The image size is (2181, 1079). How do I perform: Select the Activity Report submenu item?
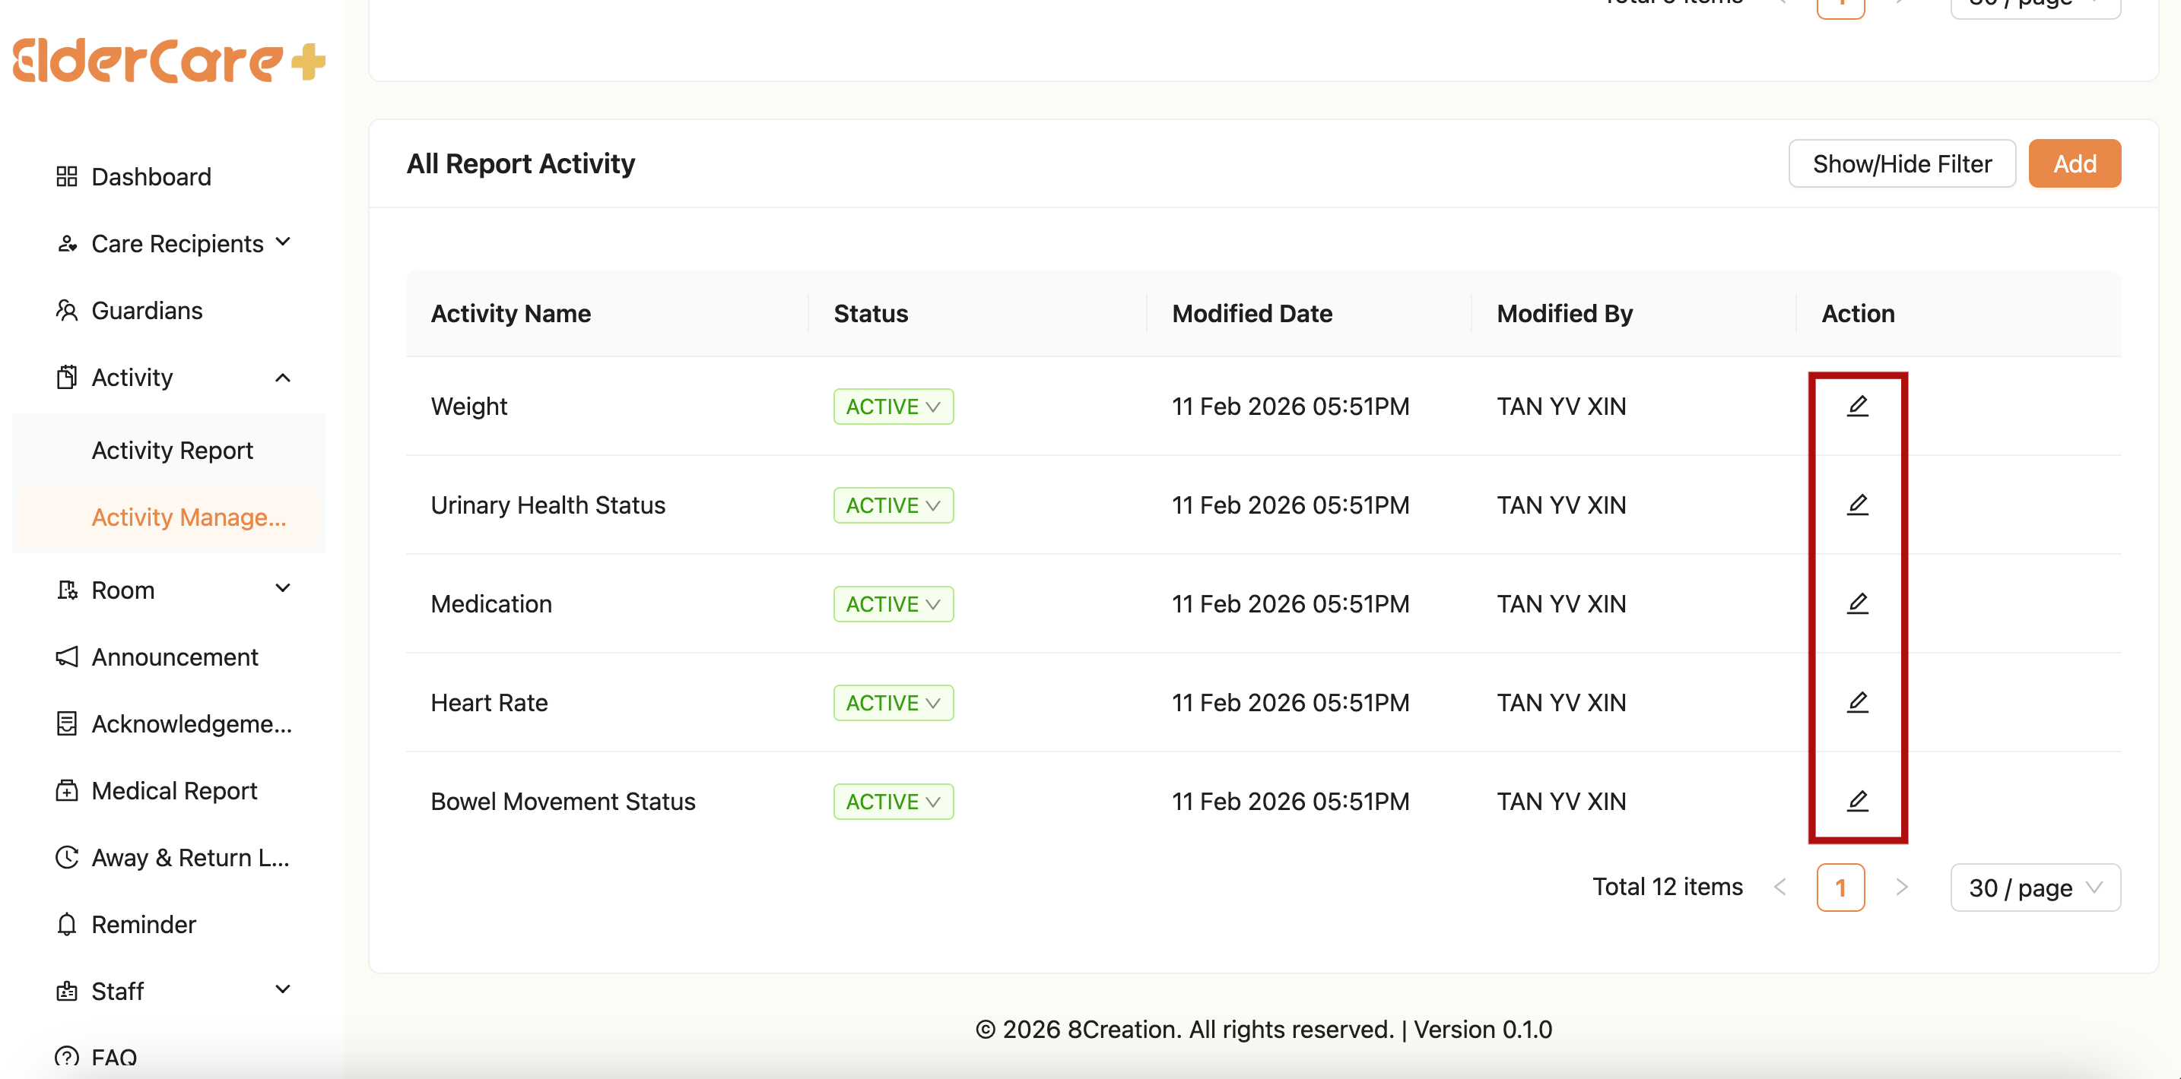click(x=172, y=451)
